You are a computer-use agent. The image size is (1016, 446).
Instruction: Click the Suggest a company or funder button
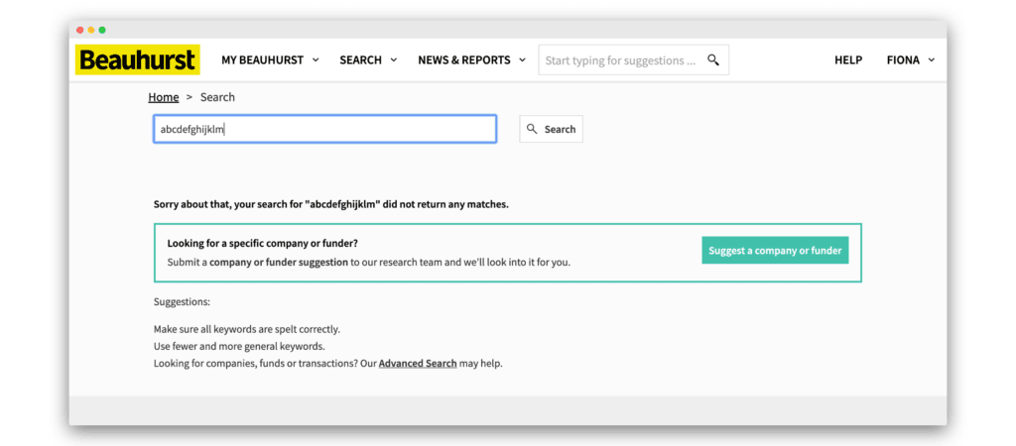tap(775, 250)
